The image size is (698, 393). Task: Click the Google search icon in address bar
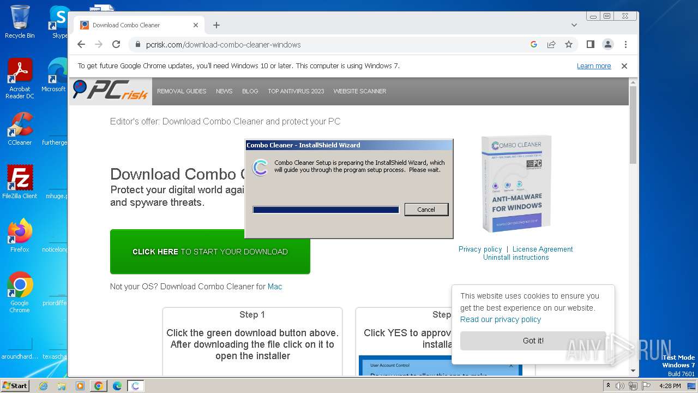point(534,45)
